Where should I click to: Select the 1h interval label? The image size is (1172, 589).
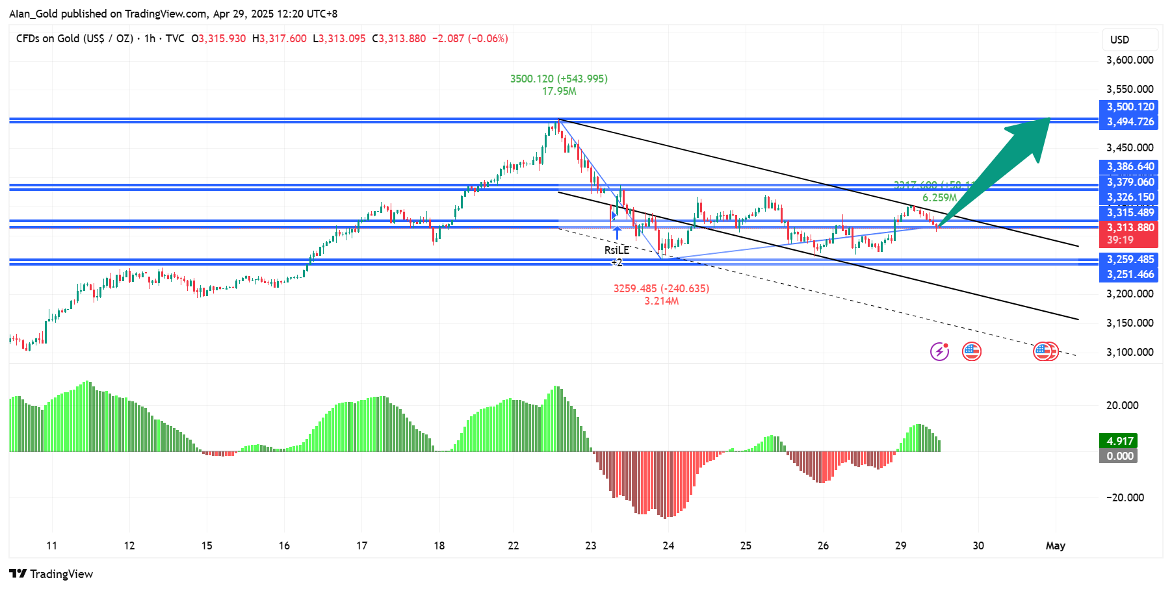[x=150, y=38]
